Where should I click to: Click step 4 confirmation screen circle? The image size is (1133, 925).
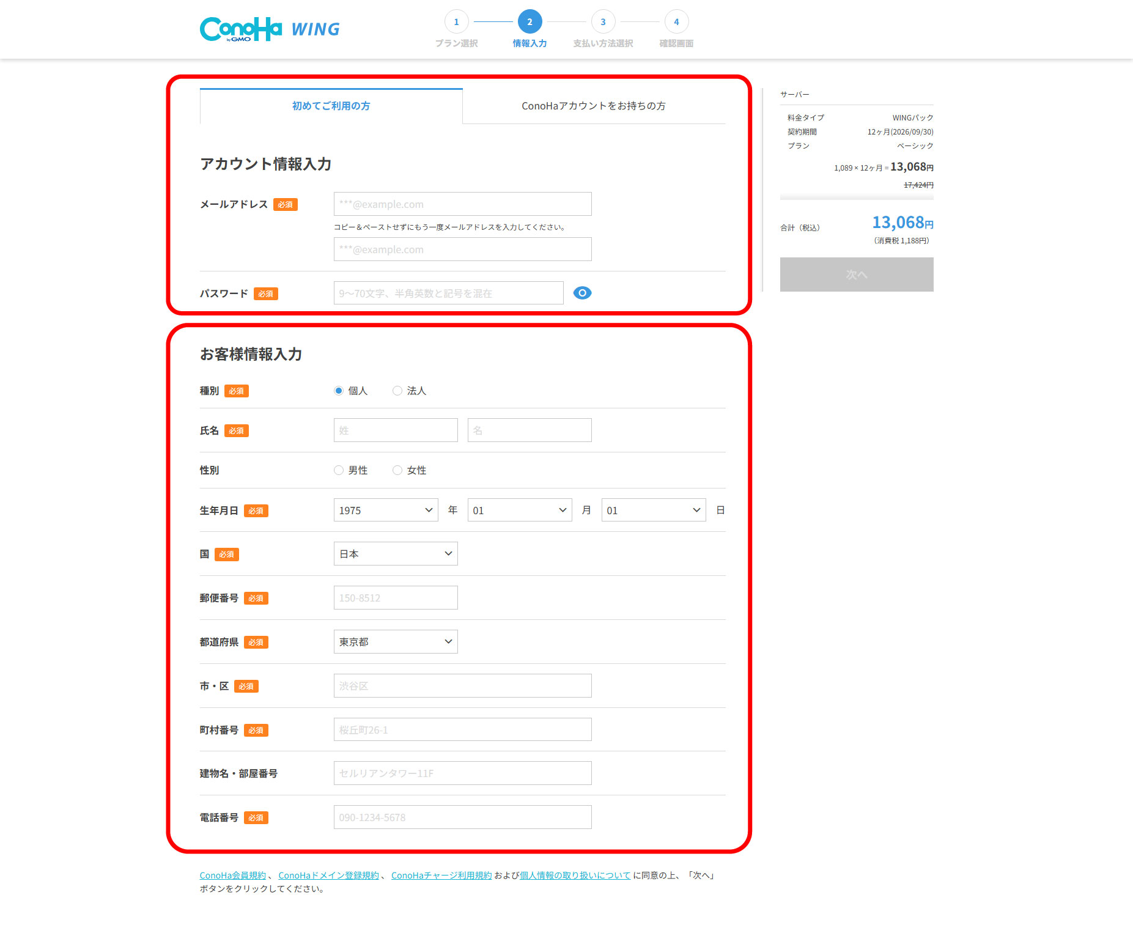pyautogui.click(x=676, y=22)
